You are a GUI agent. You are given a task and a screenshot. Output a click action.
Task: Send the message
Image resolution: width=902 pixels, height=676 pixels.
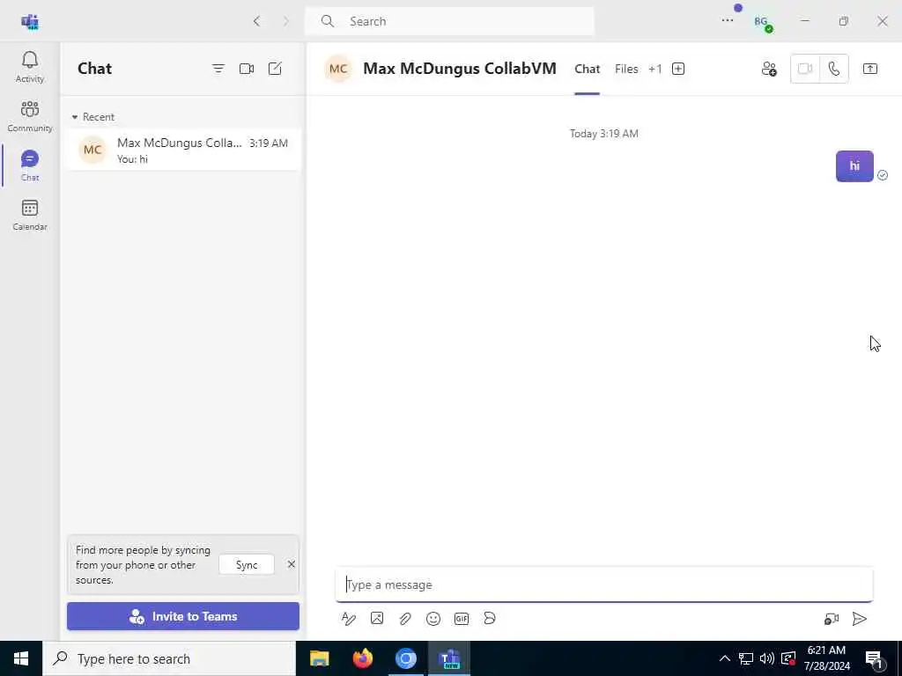coord(860,619)
